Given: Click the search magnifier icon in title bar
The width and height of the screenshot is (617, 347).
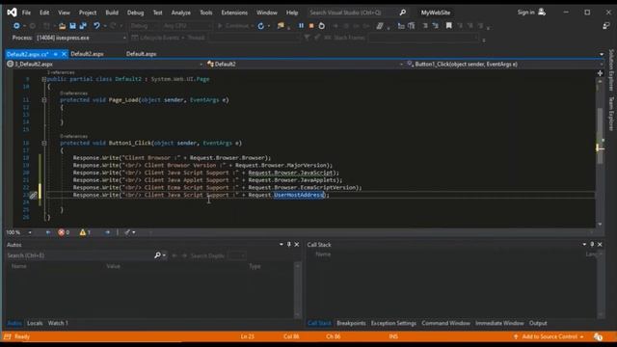Looking at the screenshot, I should click(x=403, y=13).
